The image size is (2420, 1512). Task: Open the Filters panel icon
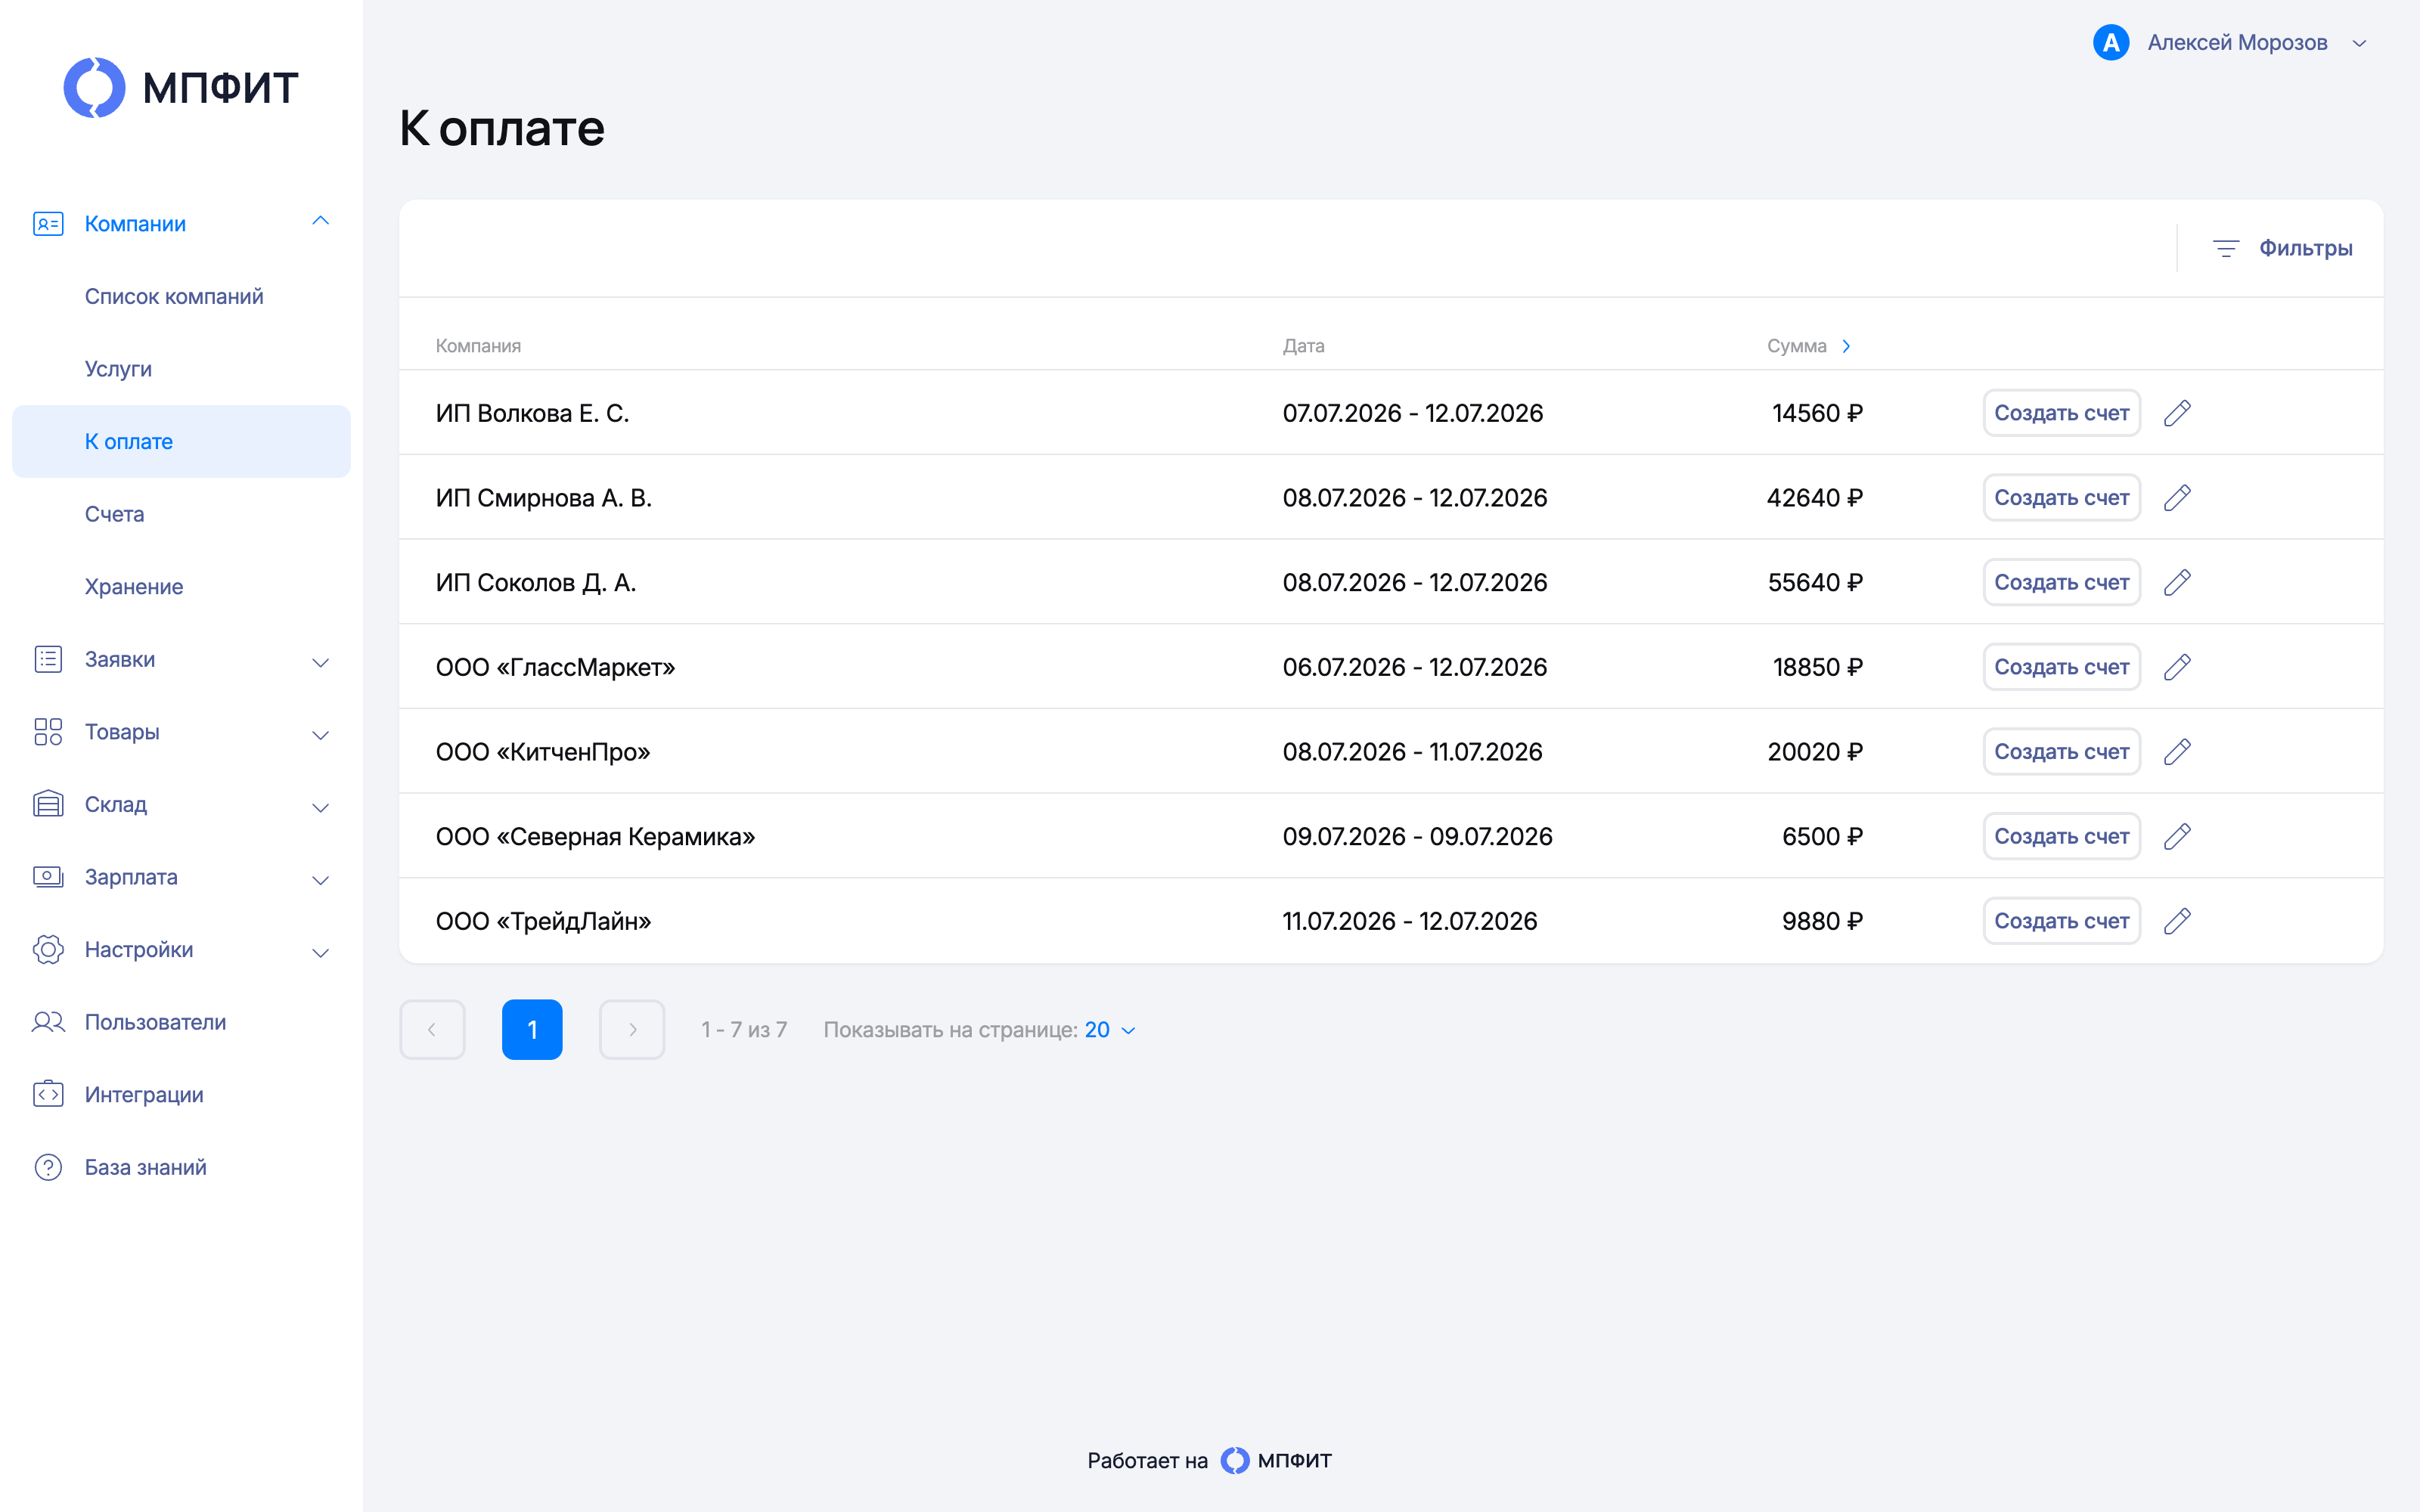[x=2225, y=248]
